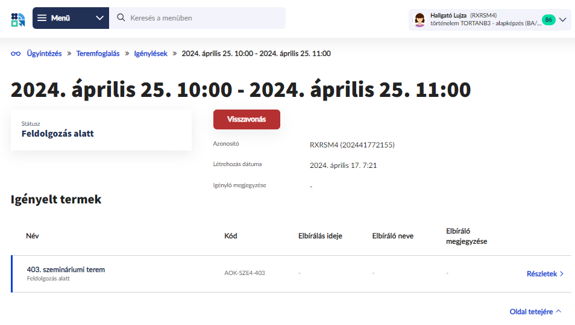
Task: Open the Igénylések breadcrumb link
Action: point(151,54)
